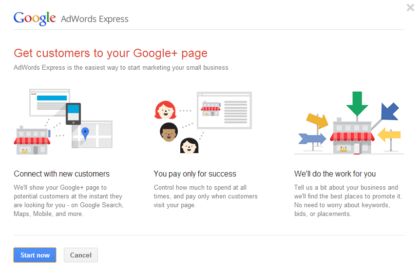Click the subtitle about marketing your small business
The height and width of the screenshot is (275, 419).
coord(121,68)
